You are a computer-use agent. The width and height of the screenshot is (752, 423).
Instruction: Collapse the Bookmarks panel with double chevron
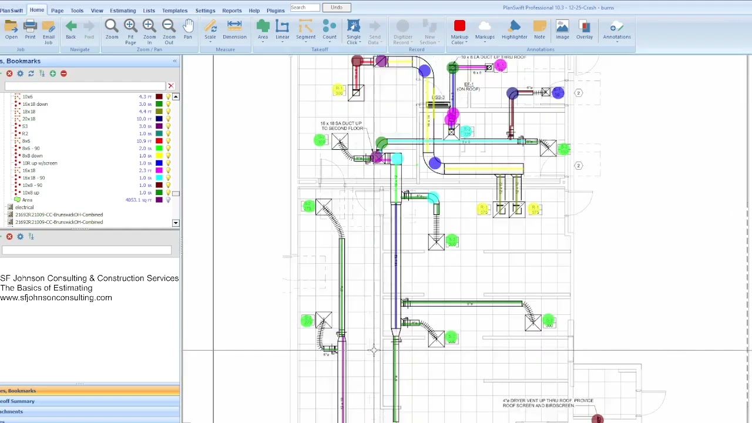pyautogui.click(x=174, y=61)
